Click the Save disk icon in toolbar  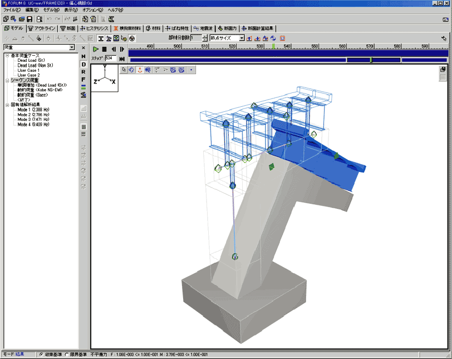[30, 19]
